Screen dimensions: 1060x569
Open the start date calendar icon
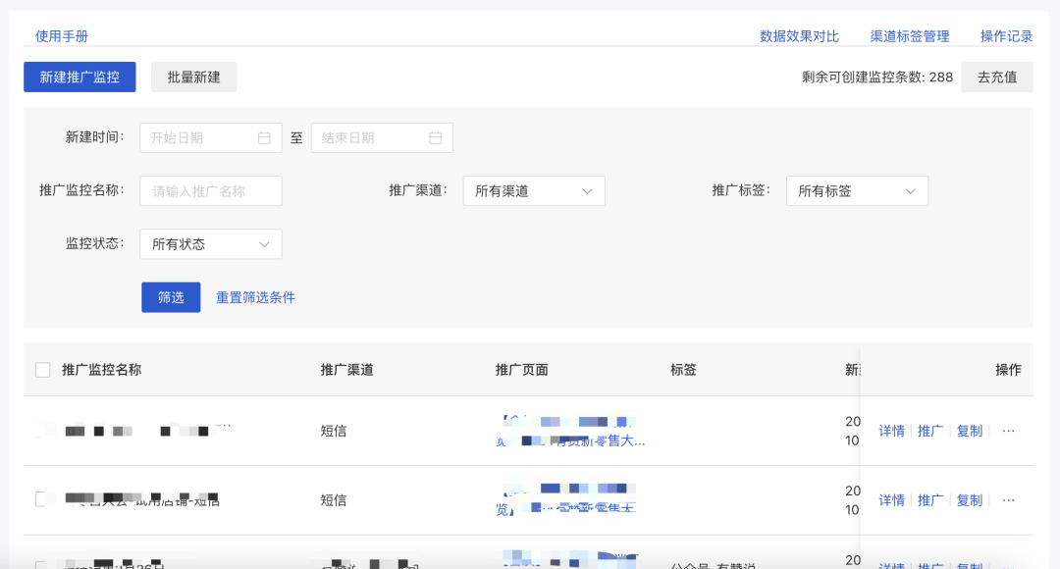[x=263, y=137]
